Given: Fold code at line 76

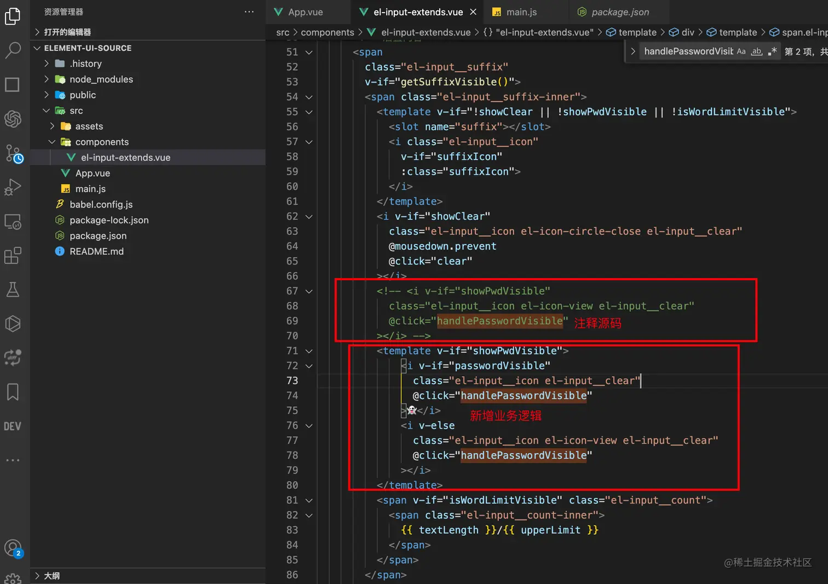Looking at the screenshot, I should tap(309, 426).
